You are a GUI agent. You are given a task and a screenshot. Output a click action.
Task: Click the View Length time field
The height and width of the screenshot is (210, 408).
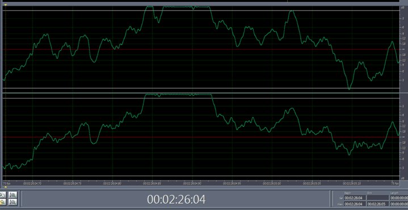399,204
